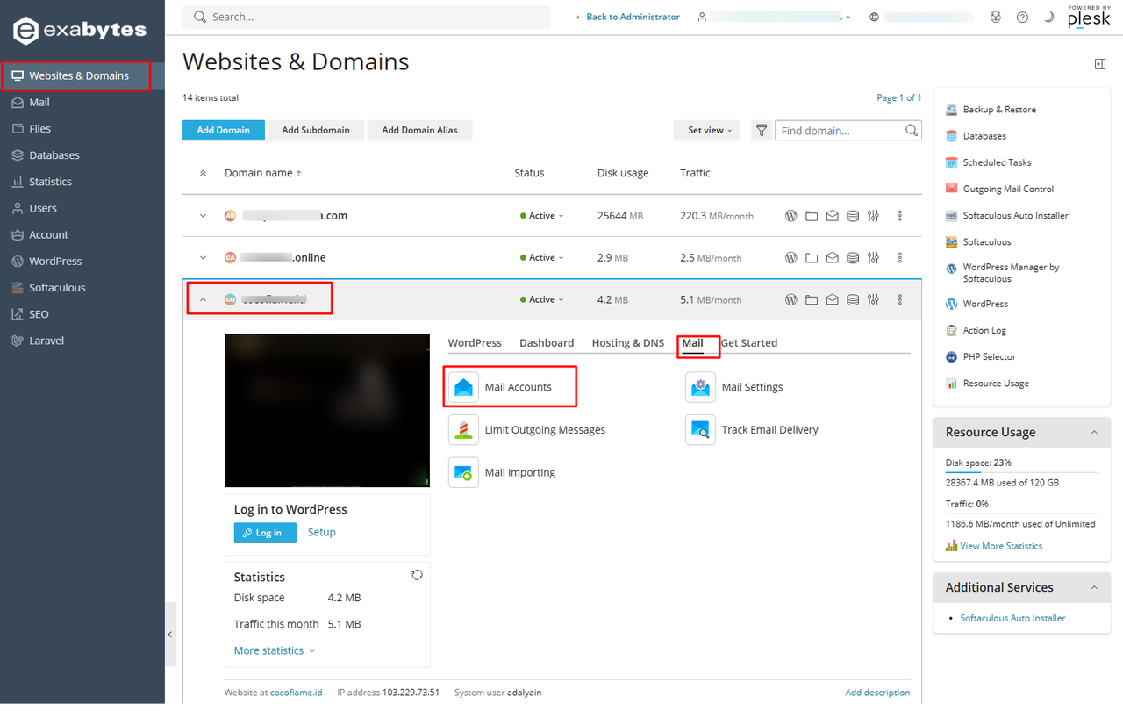The width and height of the screenshot is (1123, 711).
Task: Switch to the Hosting & DNS tab
Action: point(628,343)
